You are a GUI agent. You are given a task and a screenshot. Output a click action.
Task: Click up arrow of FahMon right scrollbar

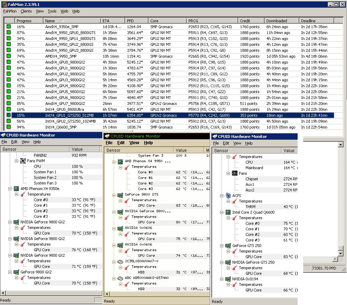[x=341, y=145]
